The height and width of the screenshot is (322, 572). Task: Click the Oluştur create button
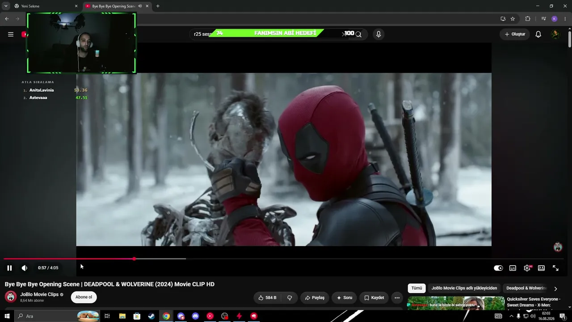[515, 34]
